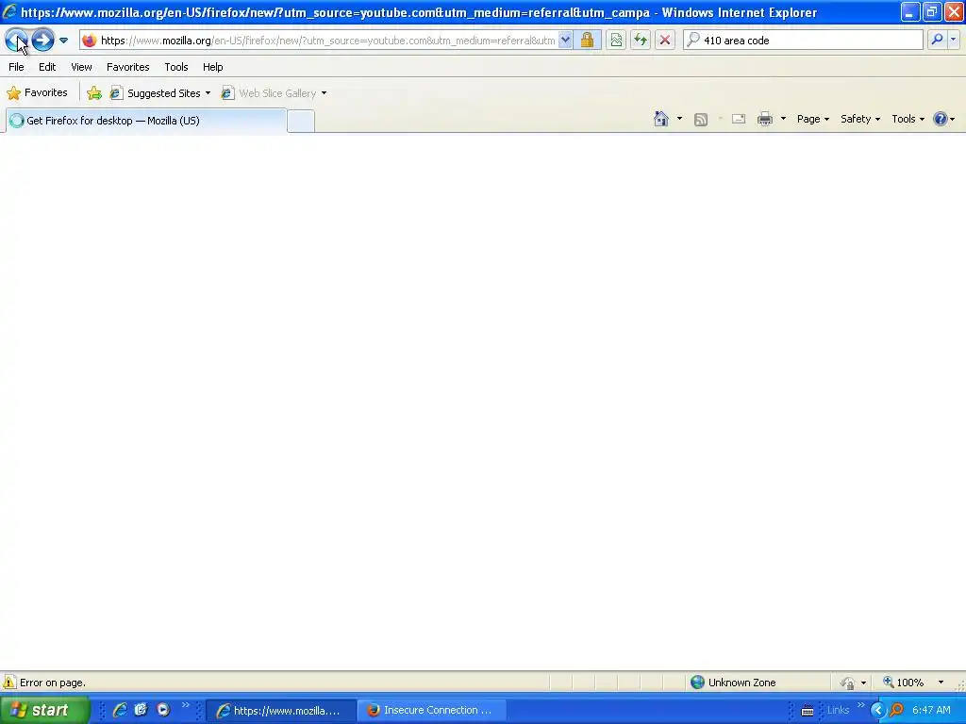966x724 pixels.
Task: Run search with the magnifier button
Action: [x=937, y=40]
